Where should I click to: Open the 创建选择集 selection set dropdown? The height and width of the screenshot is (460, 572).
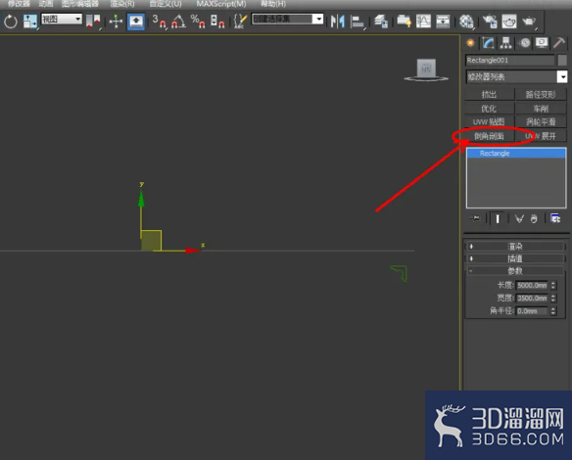tap(287, 19)
